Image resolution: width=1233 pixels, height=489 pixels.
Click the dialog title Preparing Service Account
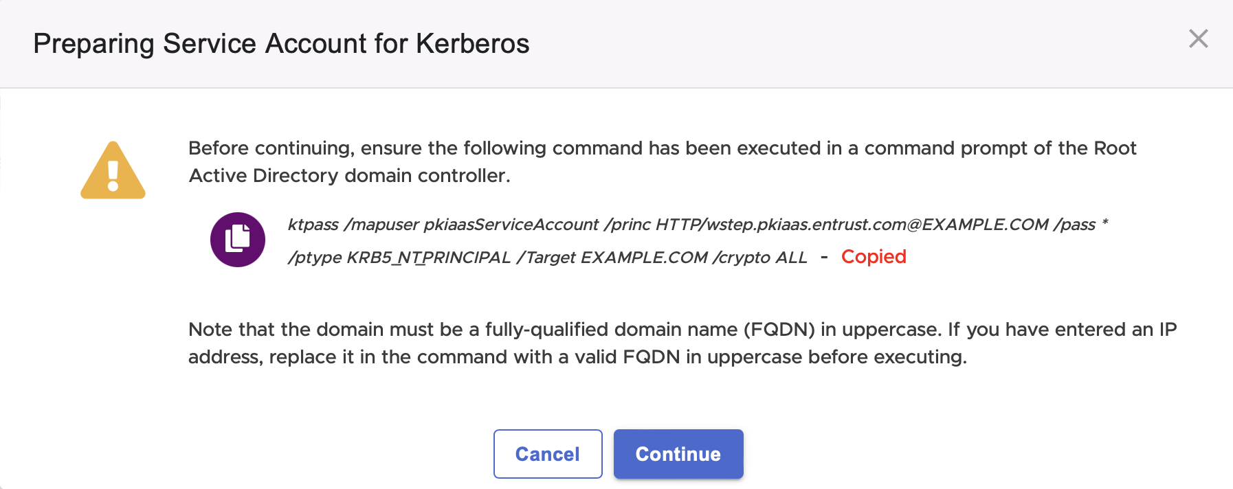281,44
